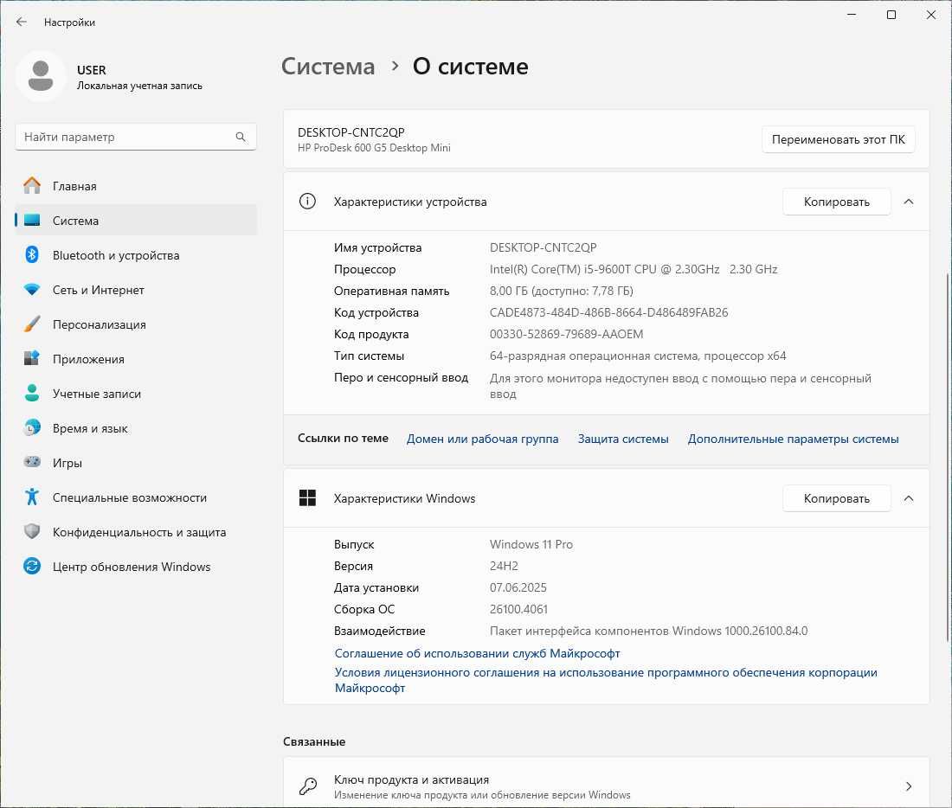This screenshot has width=952, height=808.
Task: Click the Учетные записи person icon
Action: tap(32, 394)
